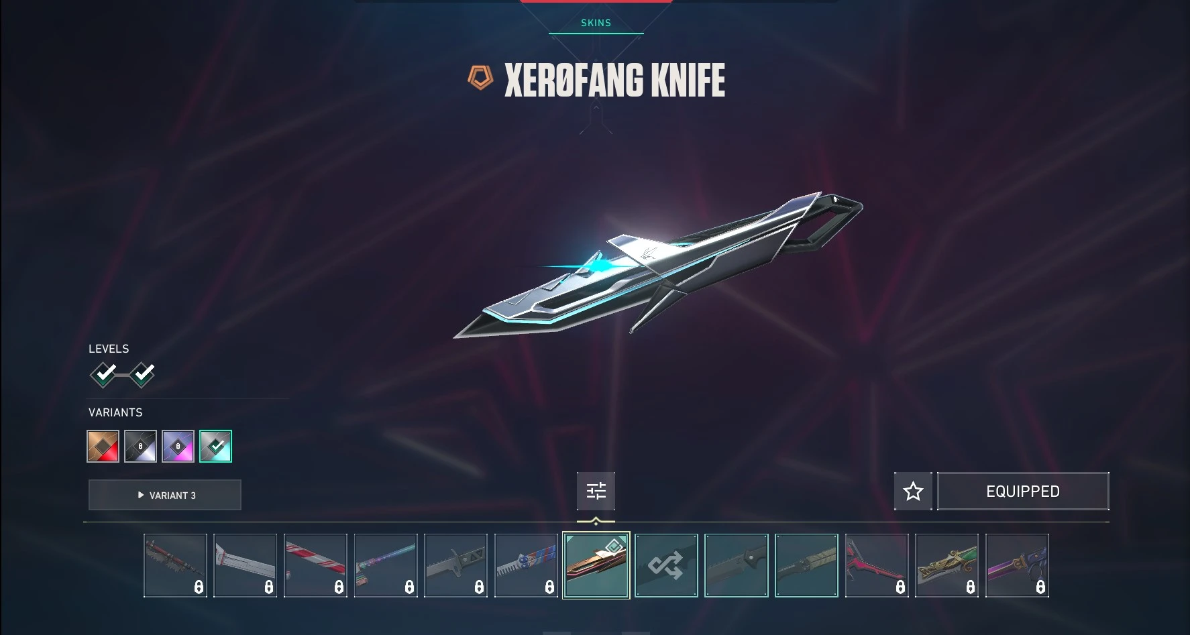Image resolution: width=1190 pixels, height=635 pixels.
Task: Select the locked candy cane knife skin
Action: (x=315, y=565)
